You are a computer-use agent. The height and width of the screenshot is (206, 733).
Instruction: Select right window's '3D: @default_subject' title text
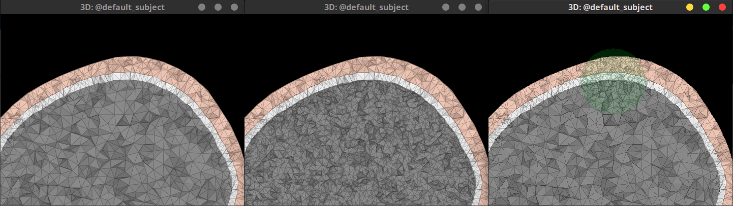tap(610, 7)
